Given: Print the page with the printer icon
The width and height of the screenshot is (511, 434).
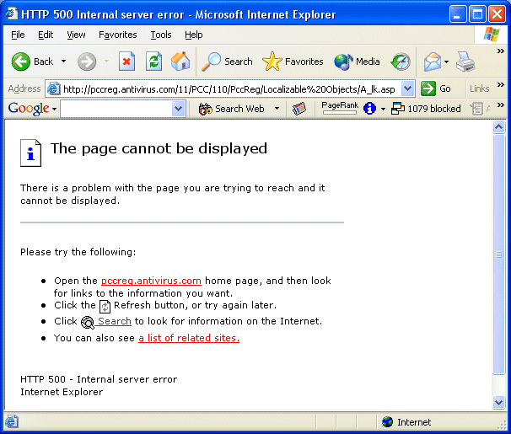Looking at the screenshot, I should coord(465,62).
